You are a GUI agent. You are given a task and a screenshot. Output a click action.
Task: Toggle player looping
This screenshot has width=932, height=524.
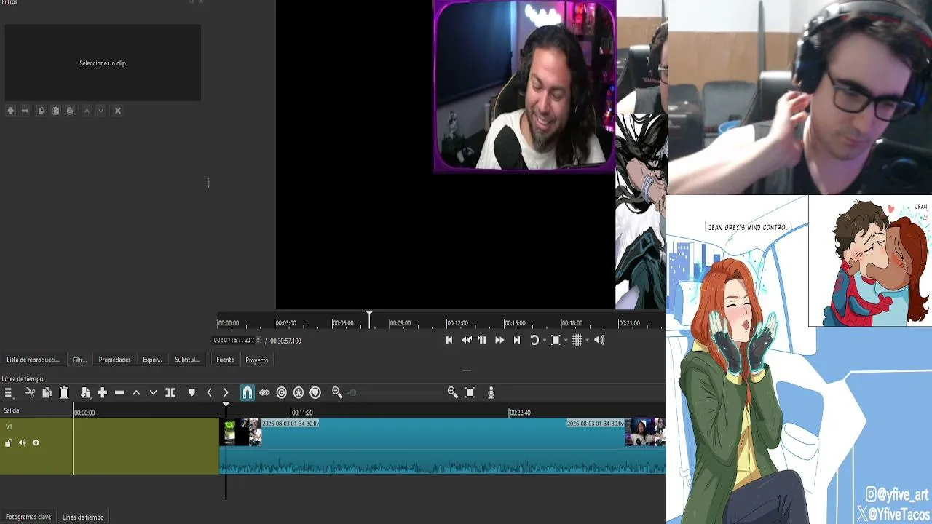[x=534, y=340]
